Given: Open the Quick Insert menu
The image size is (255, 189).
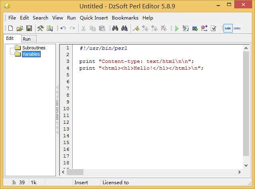Looking at the screenshot, I should 94,18.
